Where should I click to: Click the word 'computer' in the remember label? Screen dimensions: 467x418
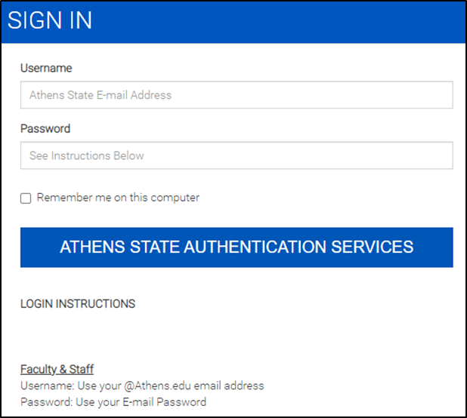coord(176,198)
